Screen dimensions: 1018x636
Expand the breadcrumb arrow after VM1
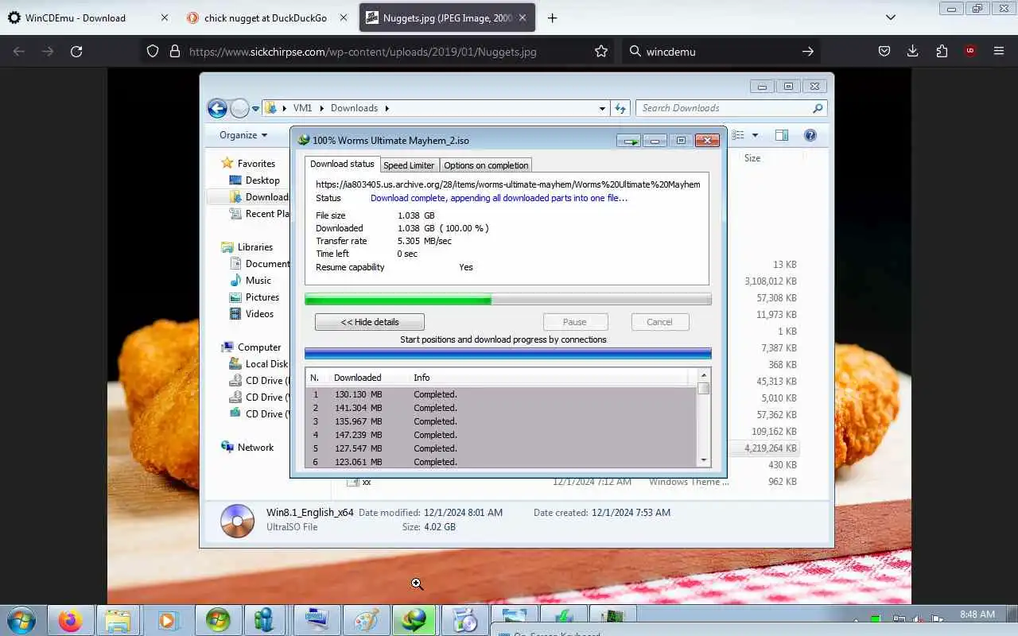click(321, 108)
